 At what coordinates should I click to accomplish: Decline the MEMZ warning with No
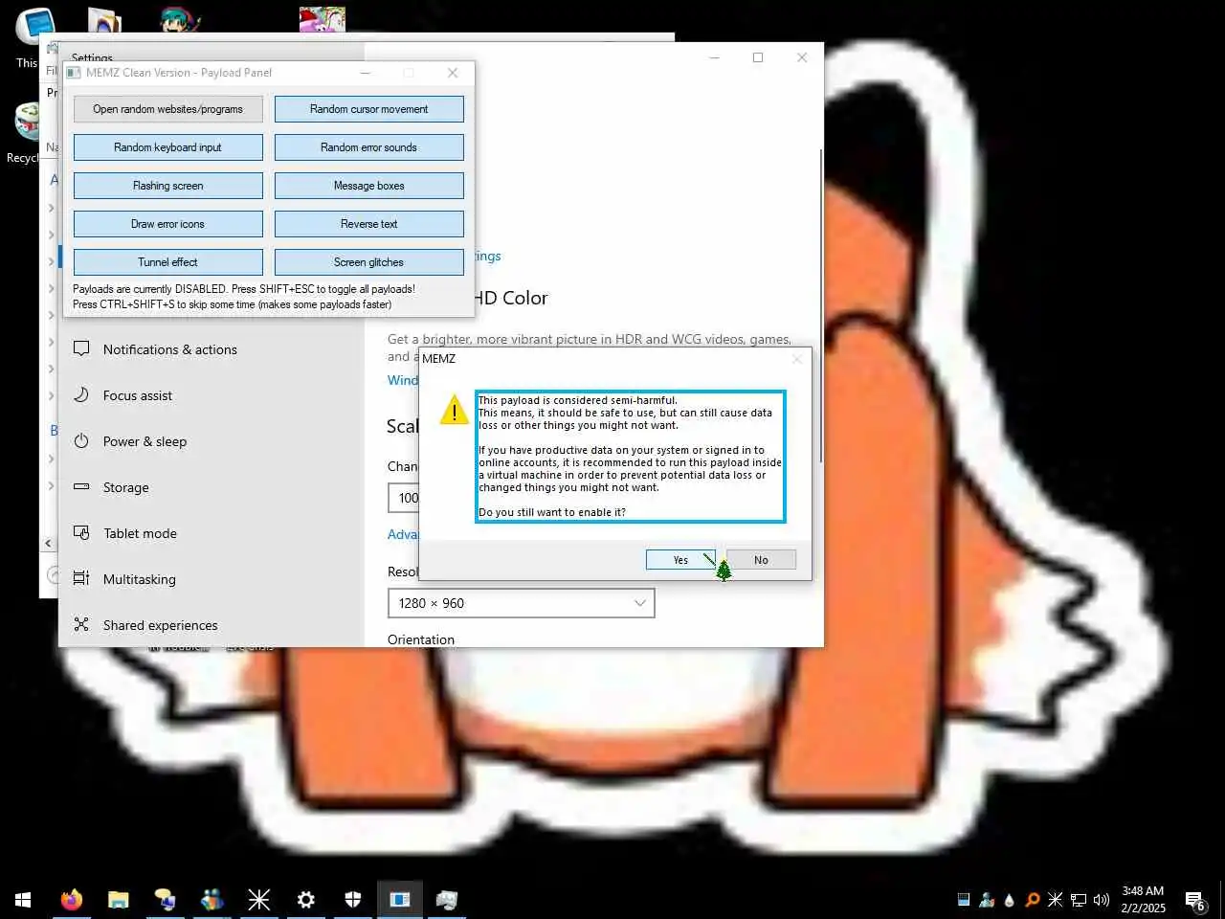(761, 560)
